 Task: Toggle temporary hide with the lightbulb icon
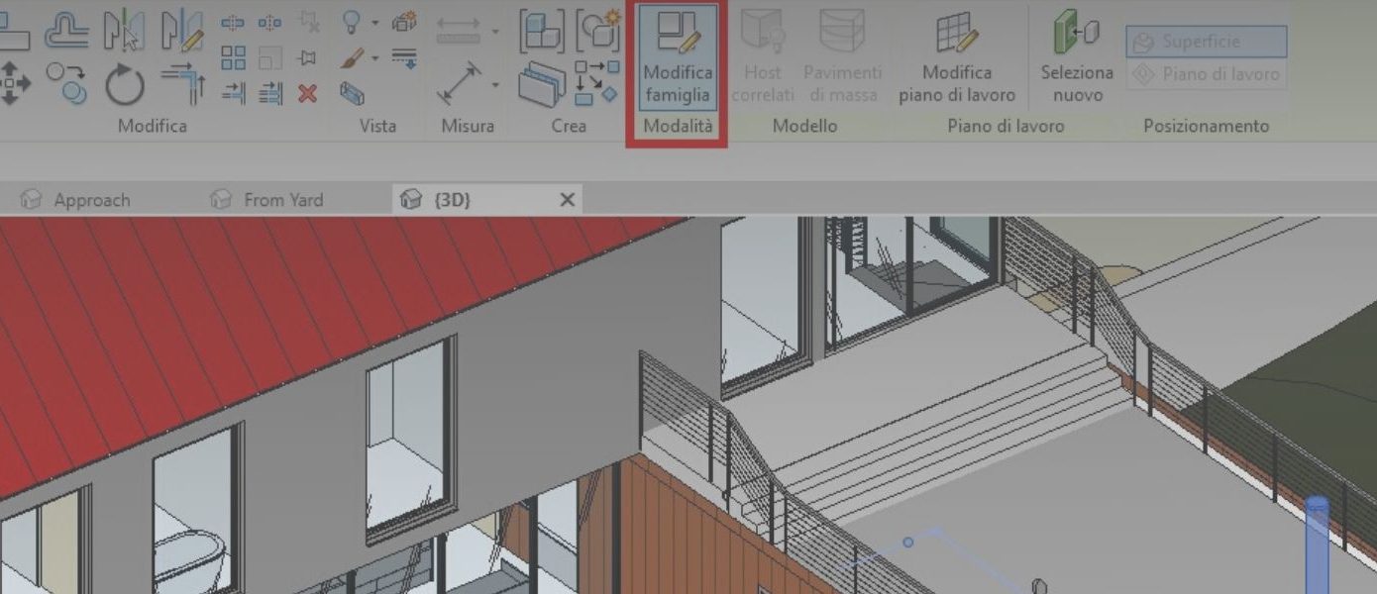click(x=353, y=23)
